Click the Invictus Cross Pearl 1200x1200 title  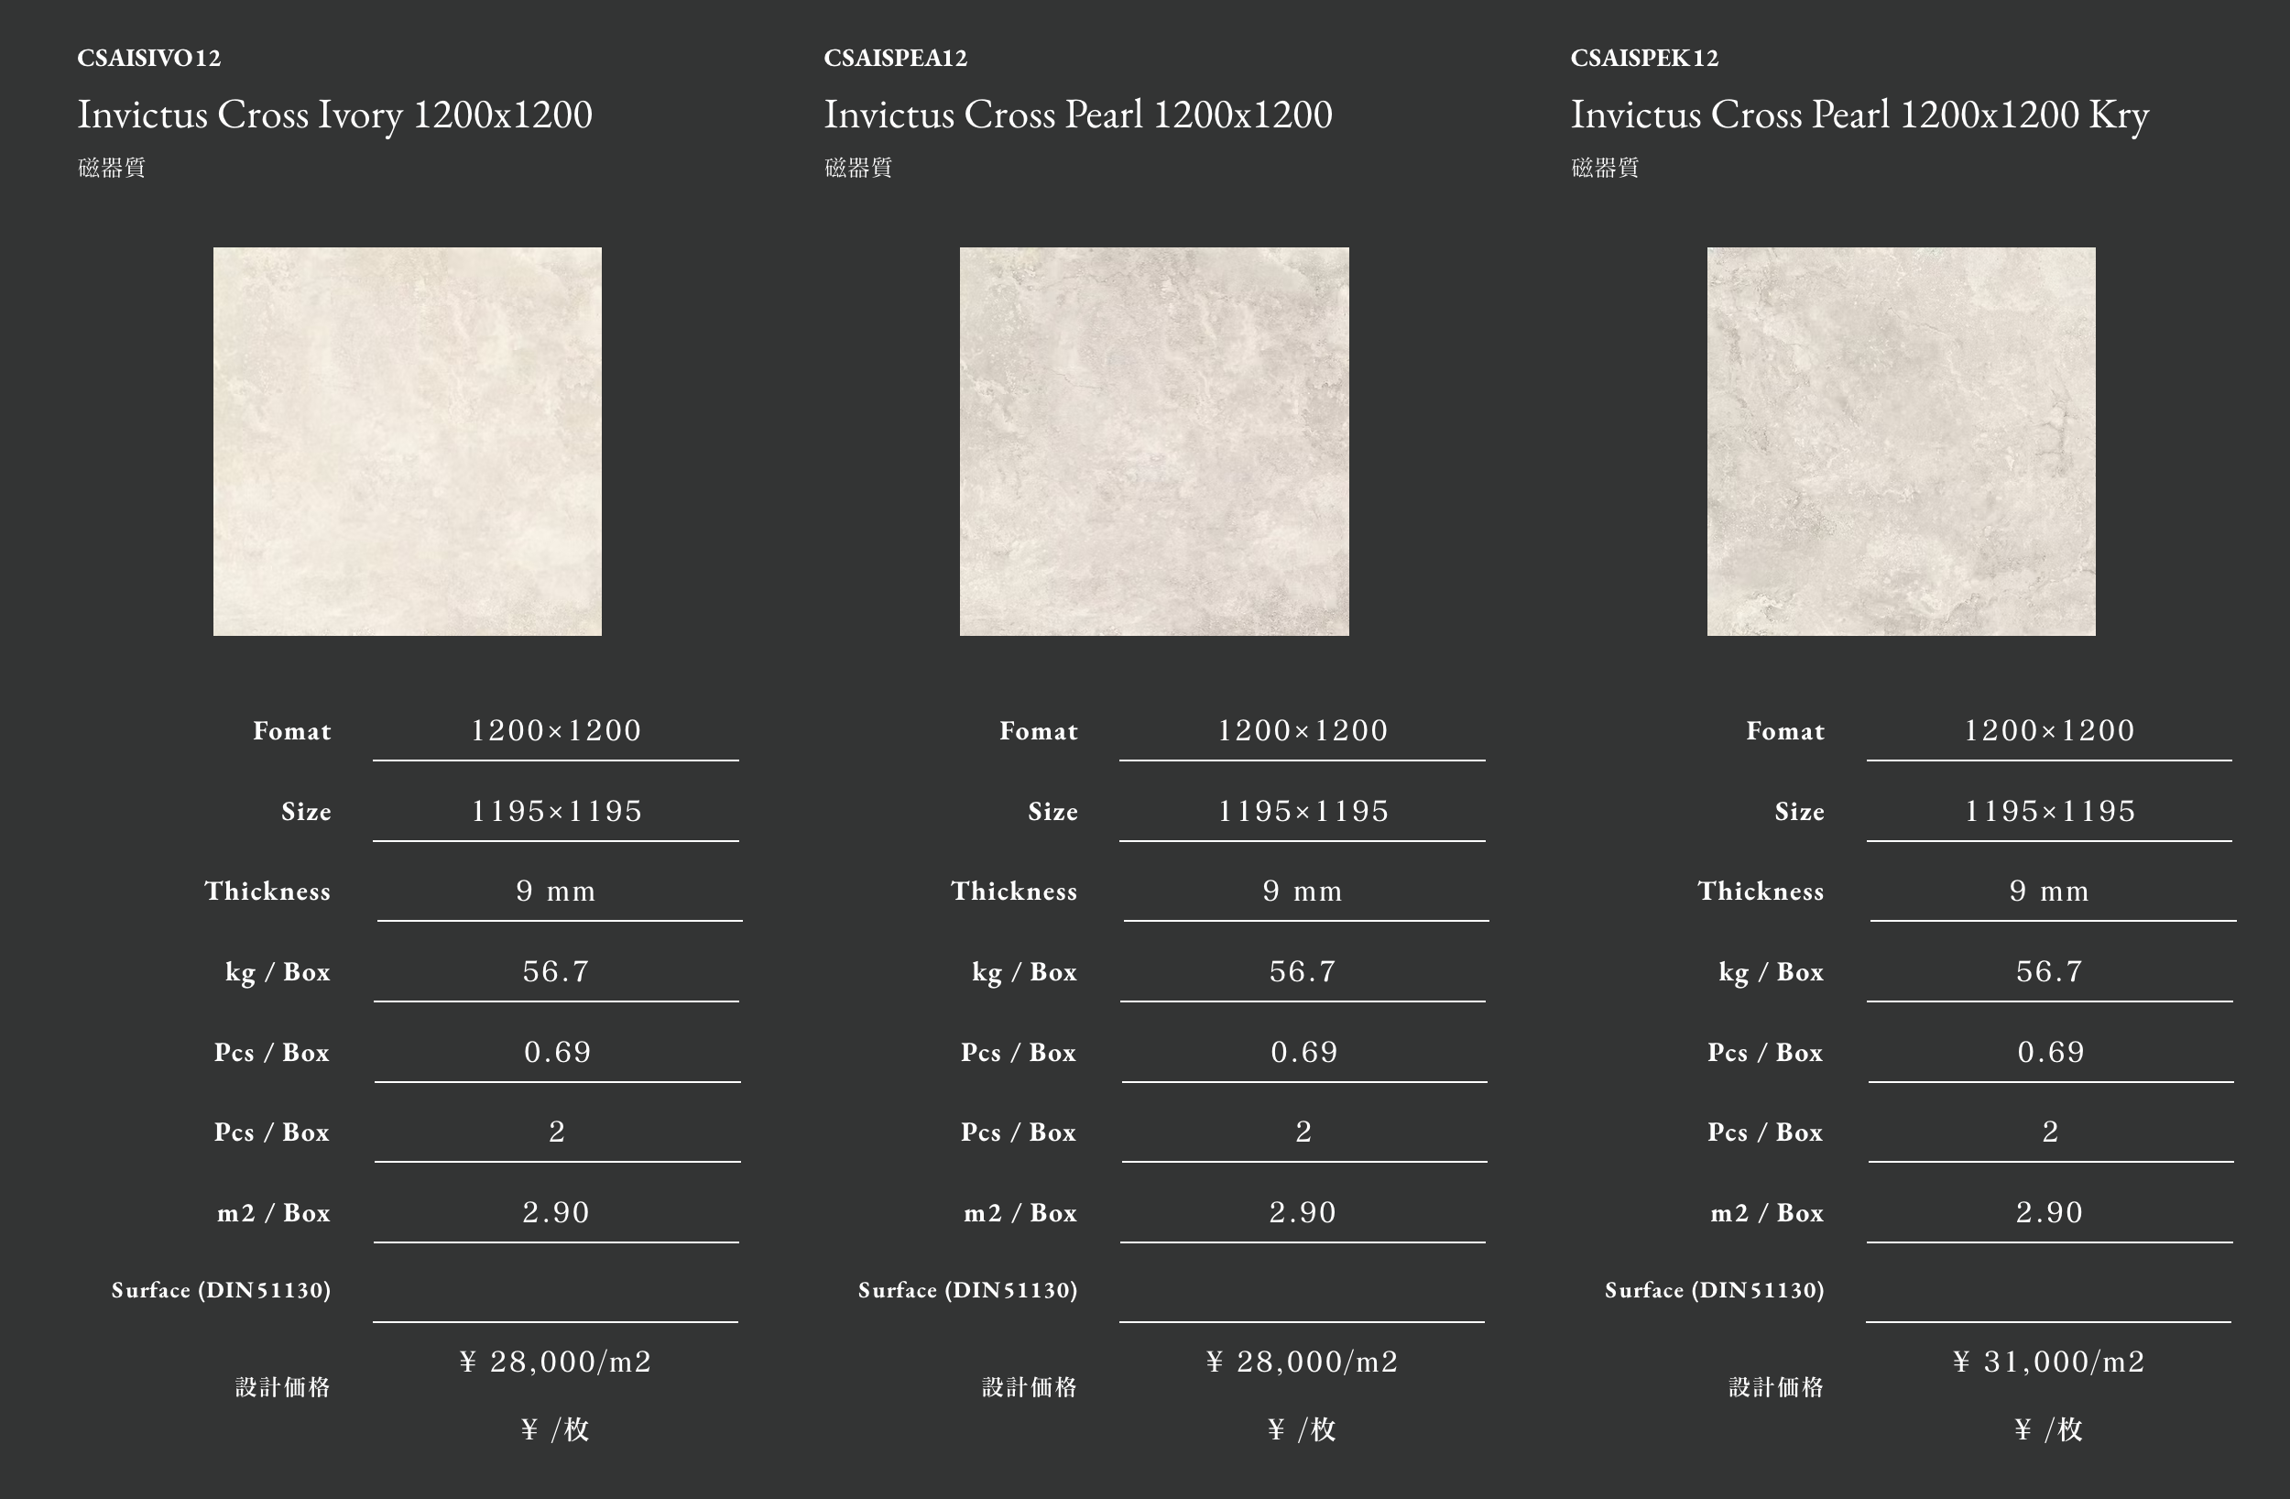(x=1079, y=115)
